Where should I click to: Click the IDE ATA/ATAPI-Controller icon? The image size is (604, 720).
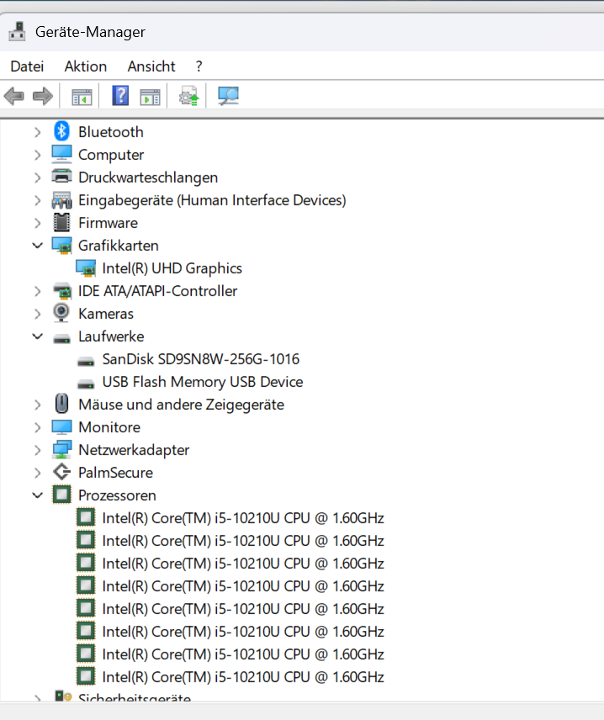(61, 291)
